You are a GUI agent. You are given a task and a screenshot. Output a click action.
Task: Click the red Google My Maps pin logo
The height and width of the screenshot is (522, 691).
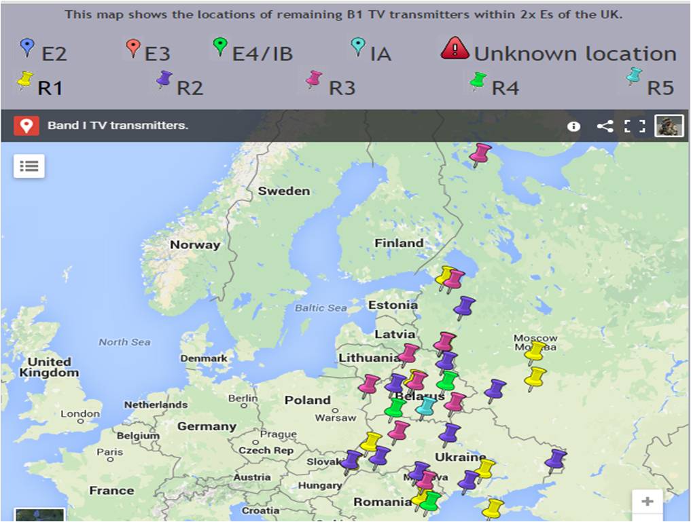[x=26, y=126]
